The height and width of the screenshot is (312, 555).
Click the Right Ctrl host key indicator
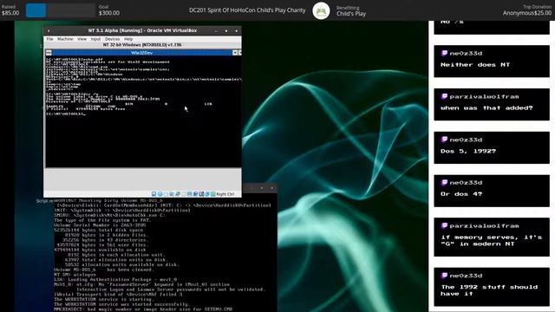[x=225, y=194]
